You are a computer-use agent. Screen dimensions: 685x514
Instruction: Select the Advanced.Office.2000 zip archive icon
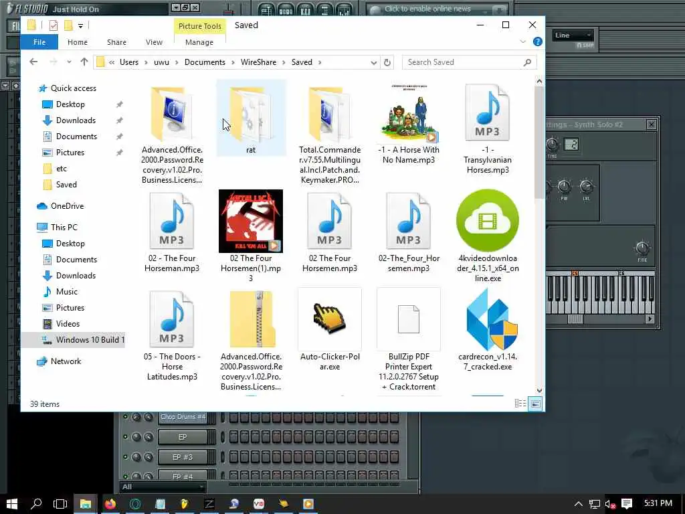click(251, 320)
